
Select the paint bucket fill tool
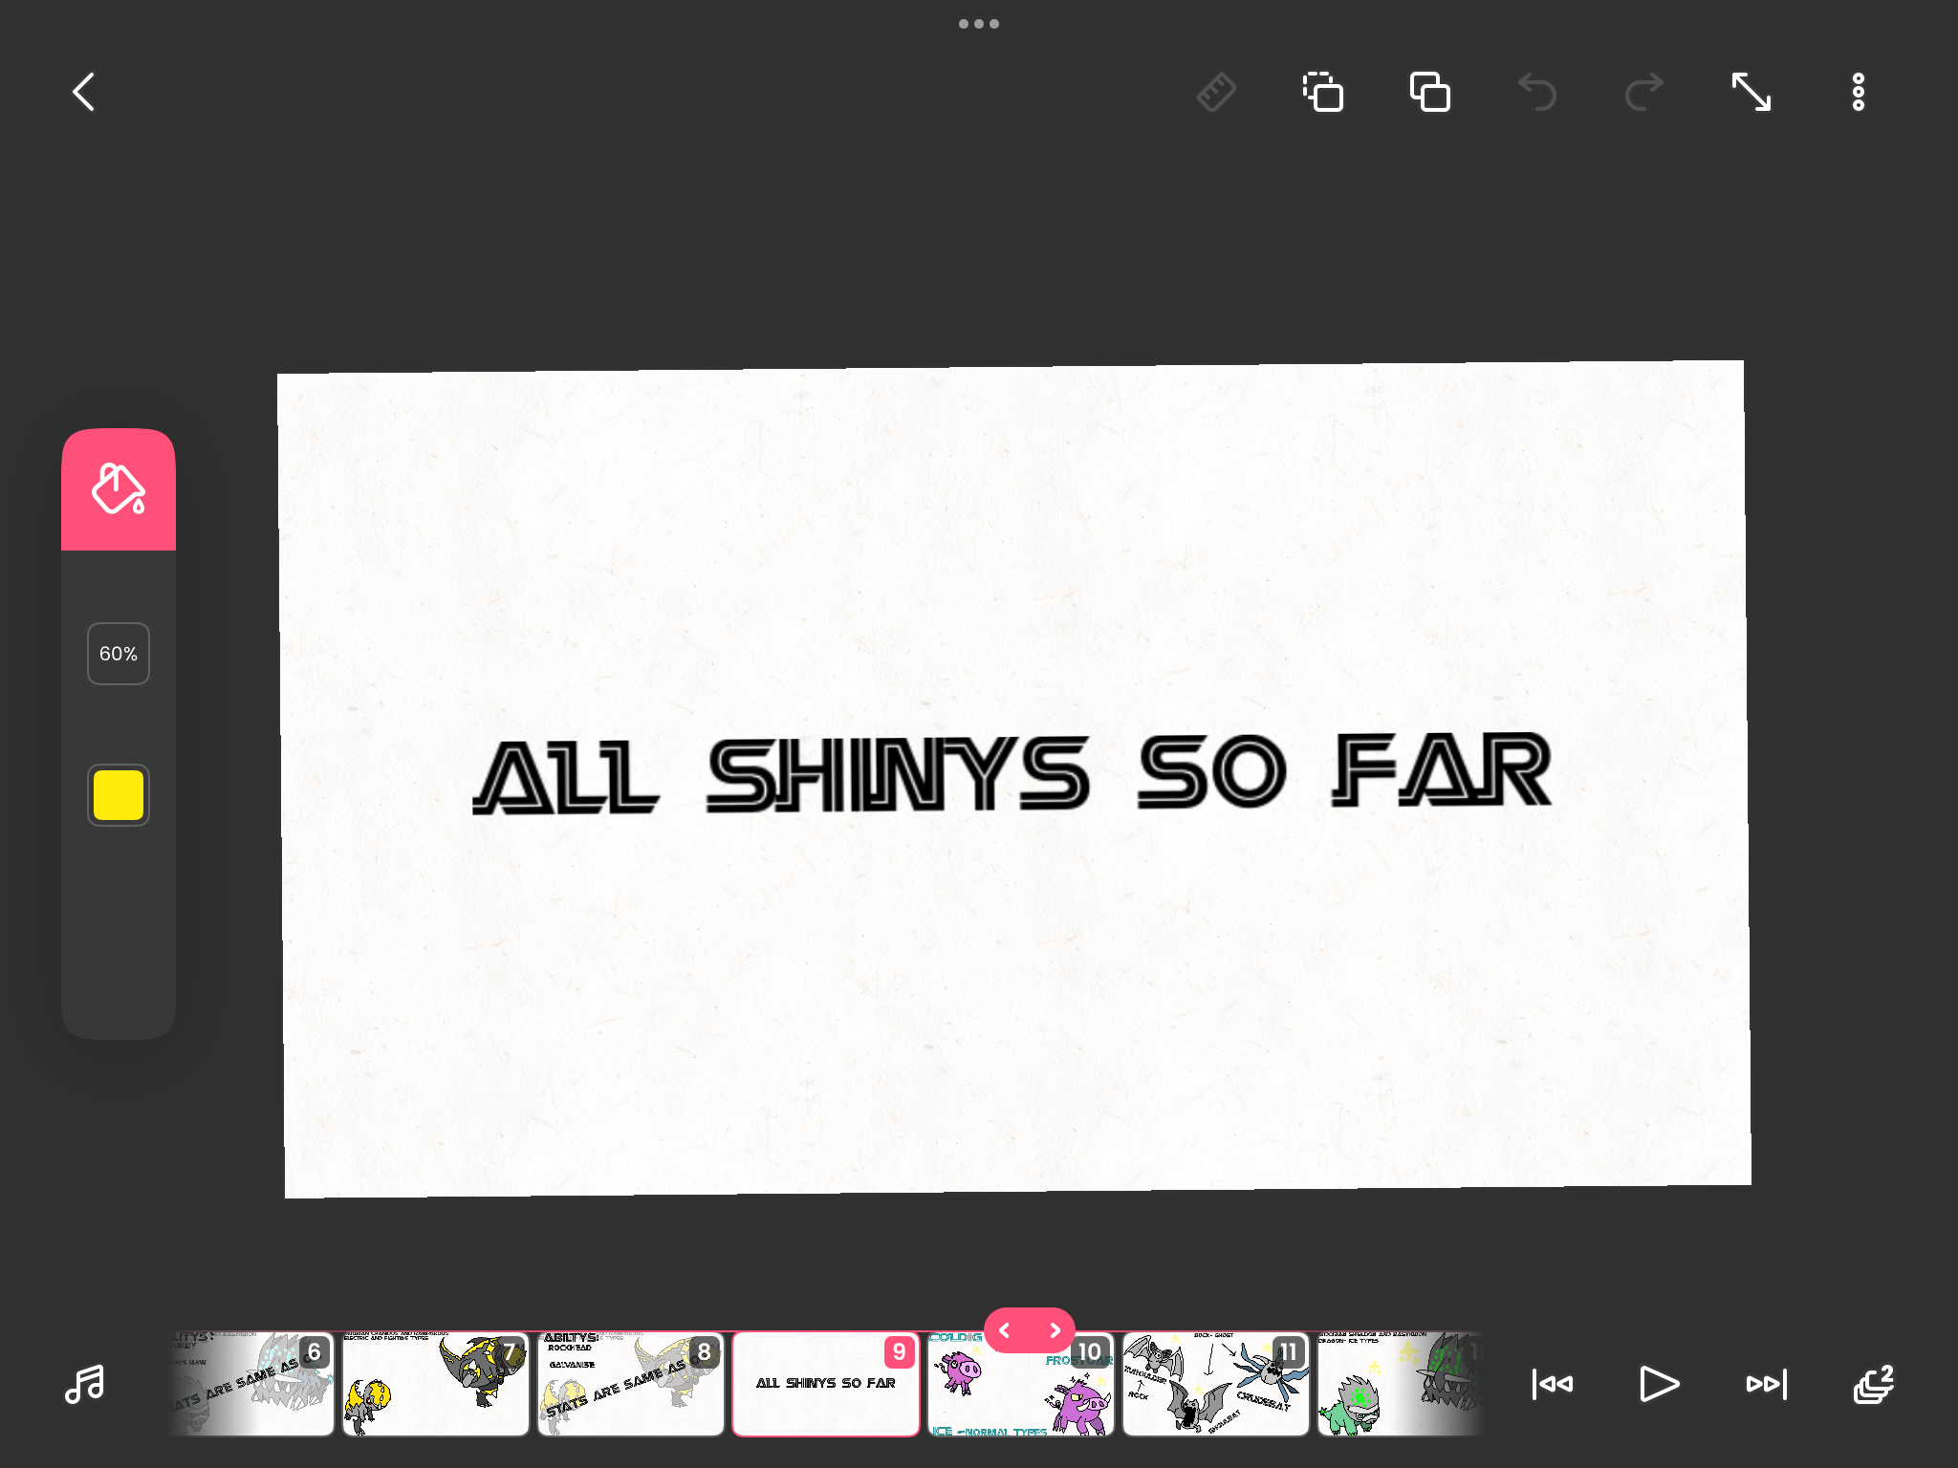119,489
